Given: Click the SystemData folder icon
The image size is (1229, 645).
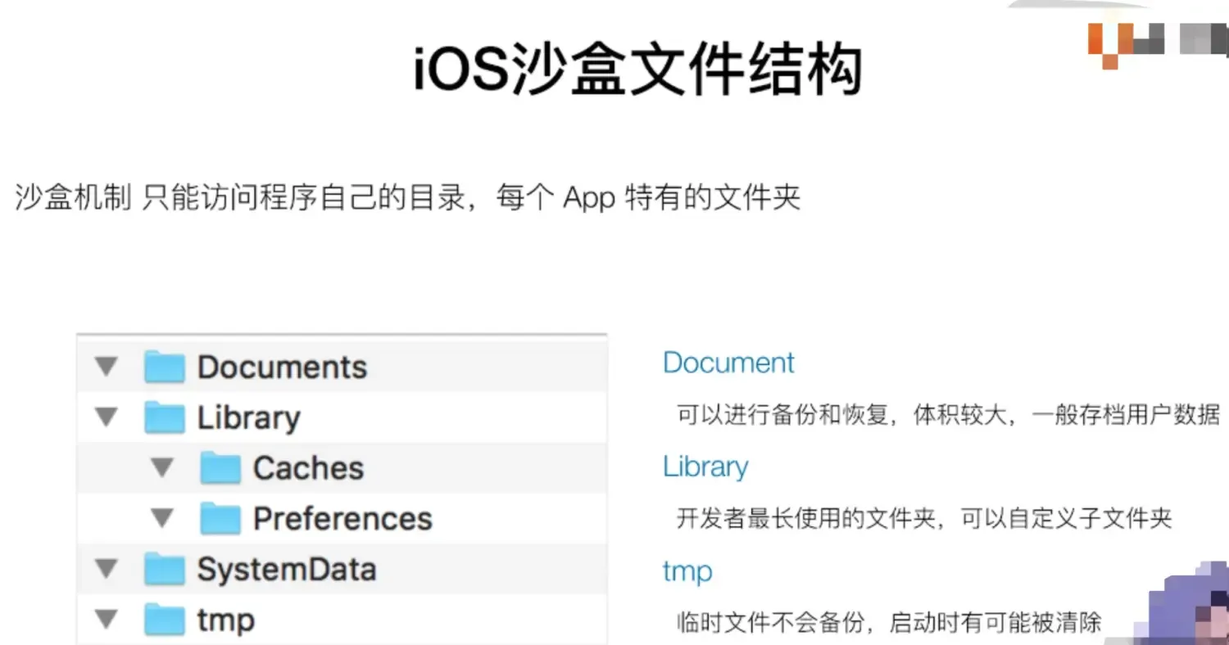Looking at the screenshot, I should 164,569.
